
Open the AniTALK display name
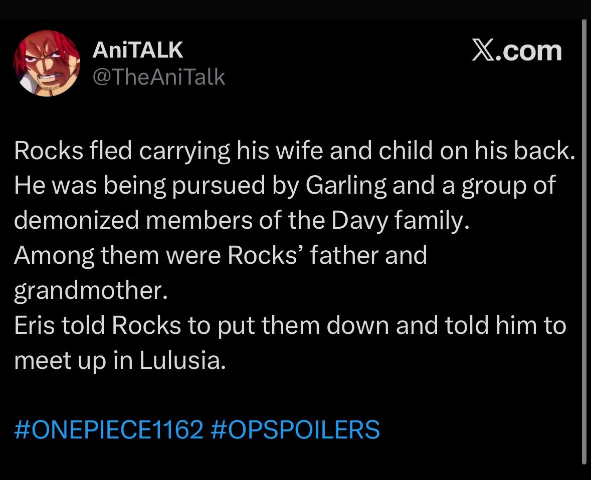pyautogui.click(x=138, y=50)
